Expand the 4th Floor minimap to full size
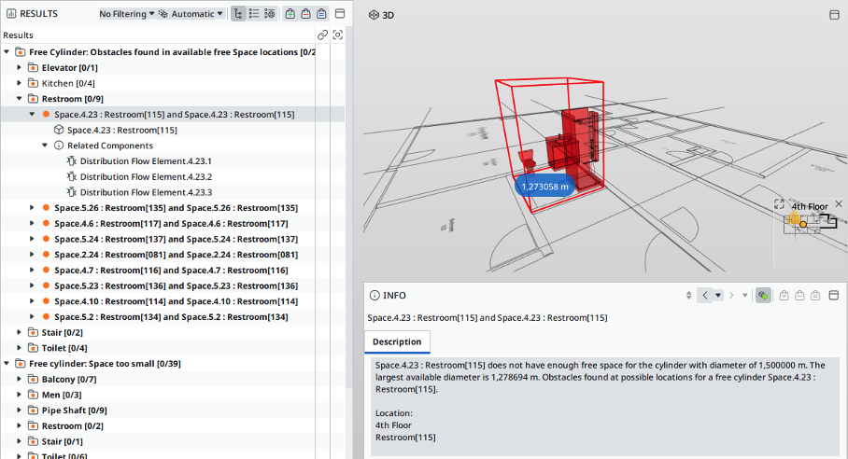The image size is (848, 459). point(779,204)
